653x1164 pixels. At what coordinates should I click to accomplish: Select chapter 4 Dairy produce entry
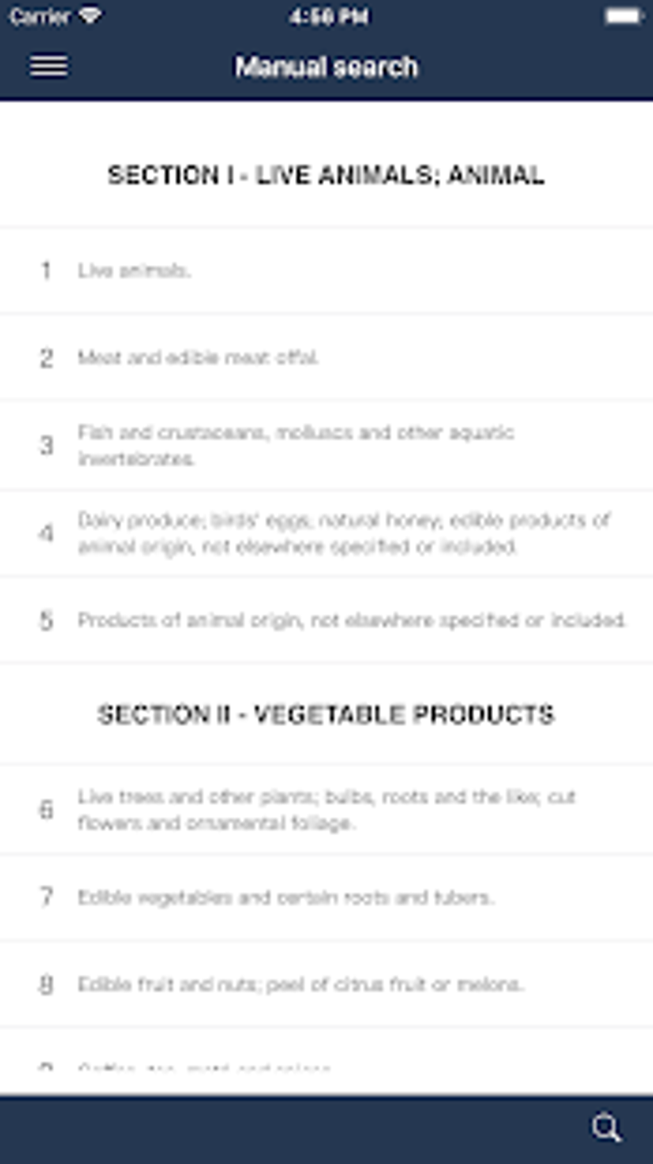pos(326,532)
